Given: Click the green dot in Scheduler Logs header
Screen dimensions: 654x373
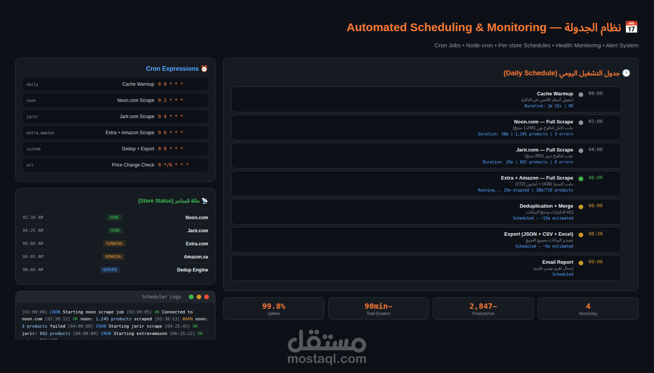Looking at the screenshot, I should (x=191, y=297).
